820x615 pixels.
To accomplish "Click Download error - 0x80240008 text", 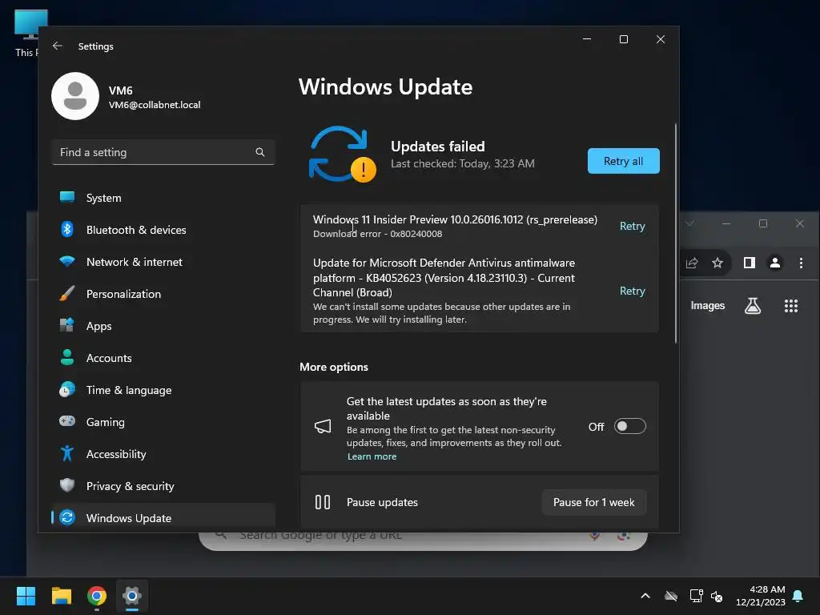I will (x=378, y=234).
